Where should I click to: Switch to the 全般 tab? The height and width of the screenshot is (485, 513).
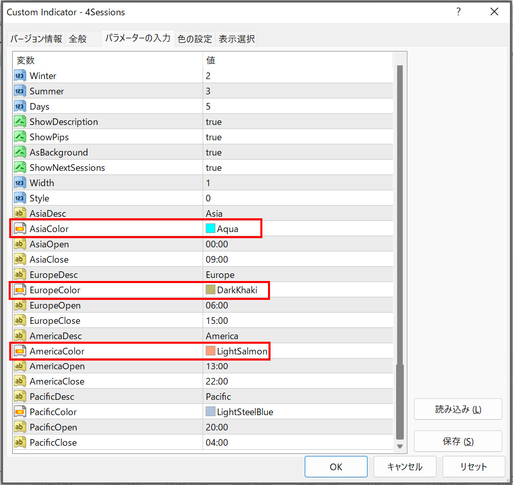tap(83, 39)
